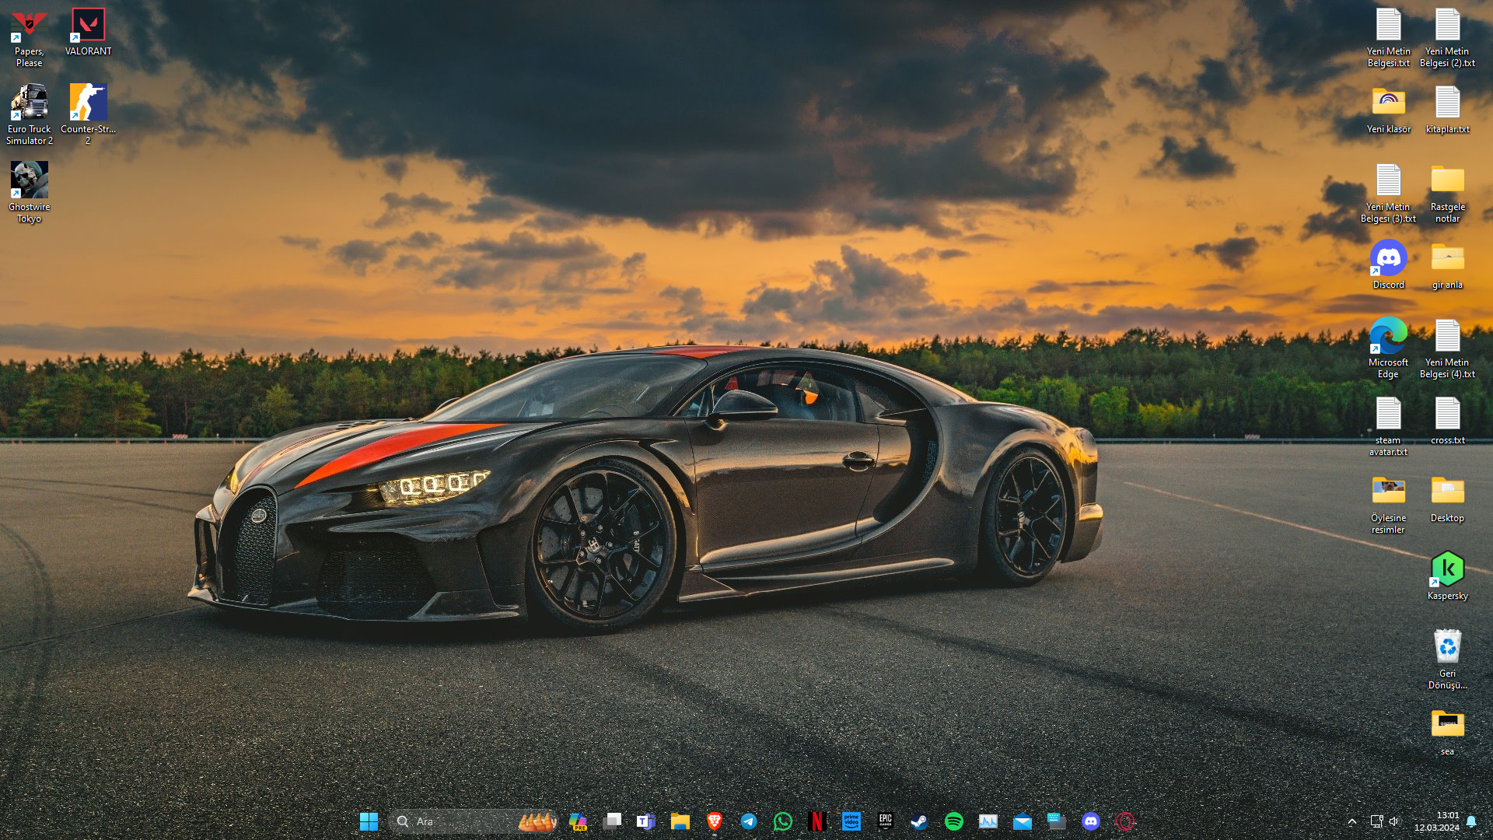Select the Yeni Metin Belgesi.txt file

pyautogui.click(x=1388, y=37)
